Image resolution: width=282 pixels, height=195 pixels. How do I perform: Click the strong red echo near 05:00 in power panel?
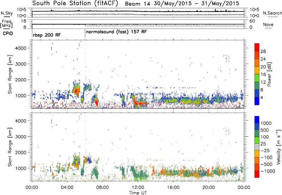click(76, 90)
